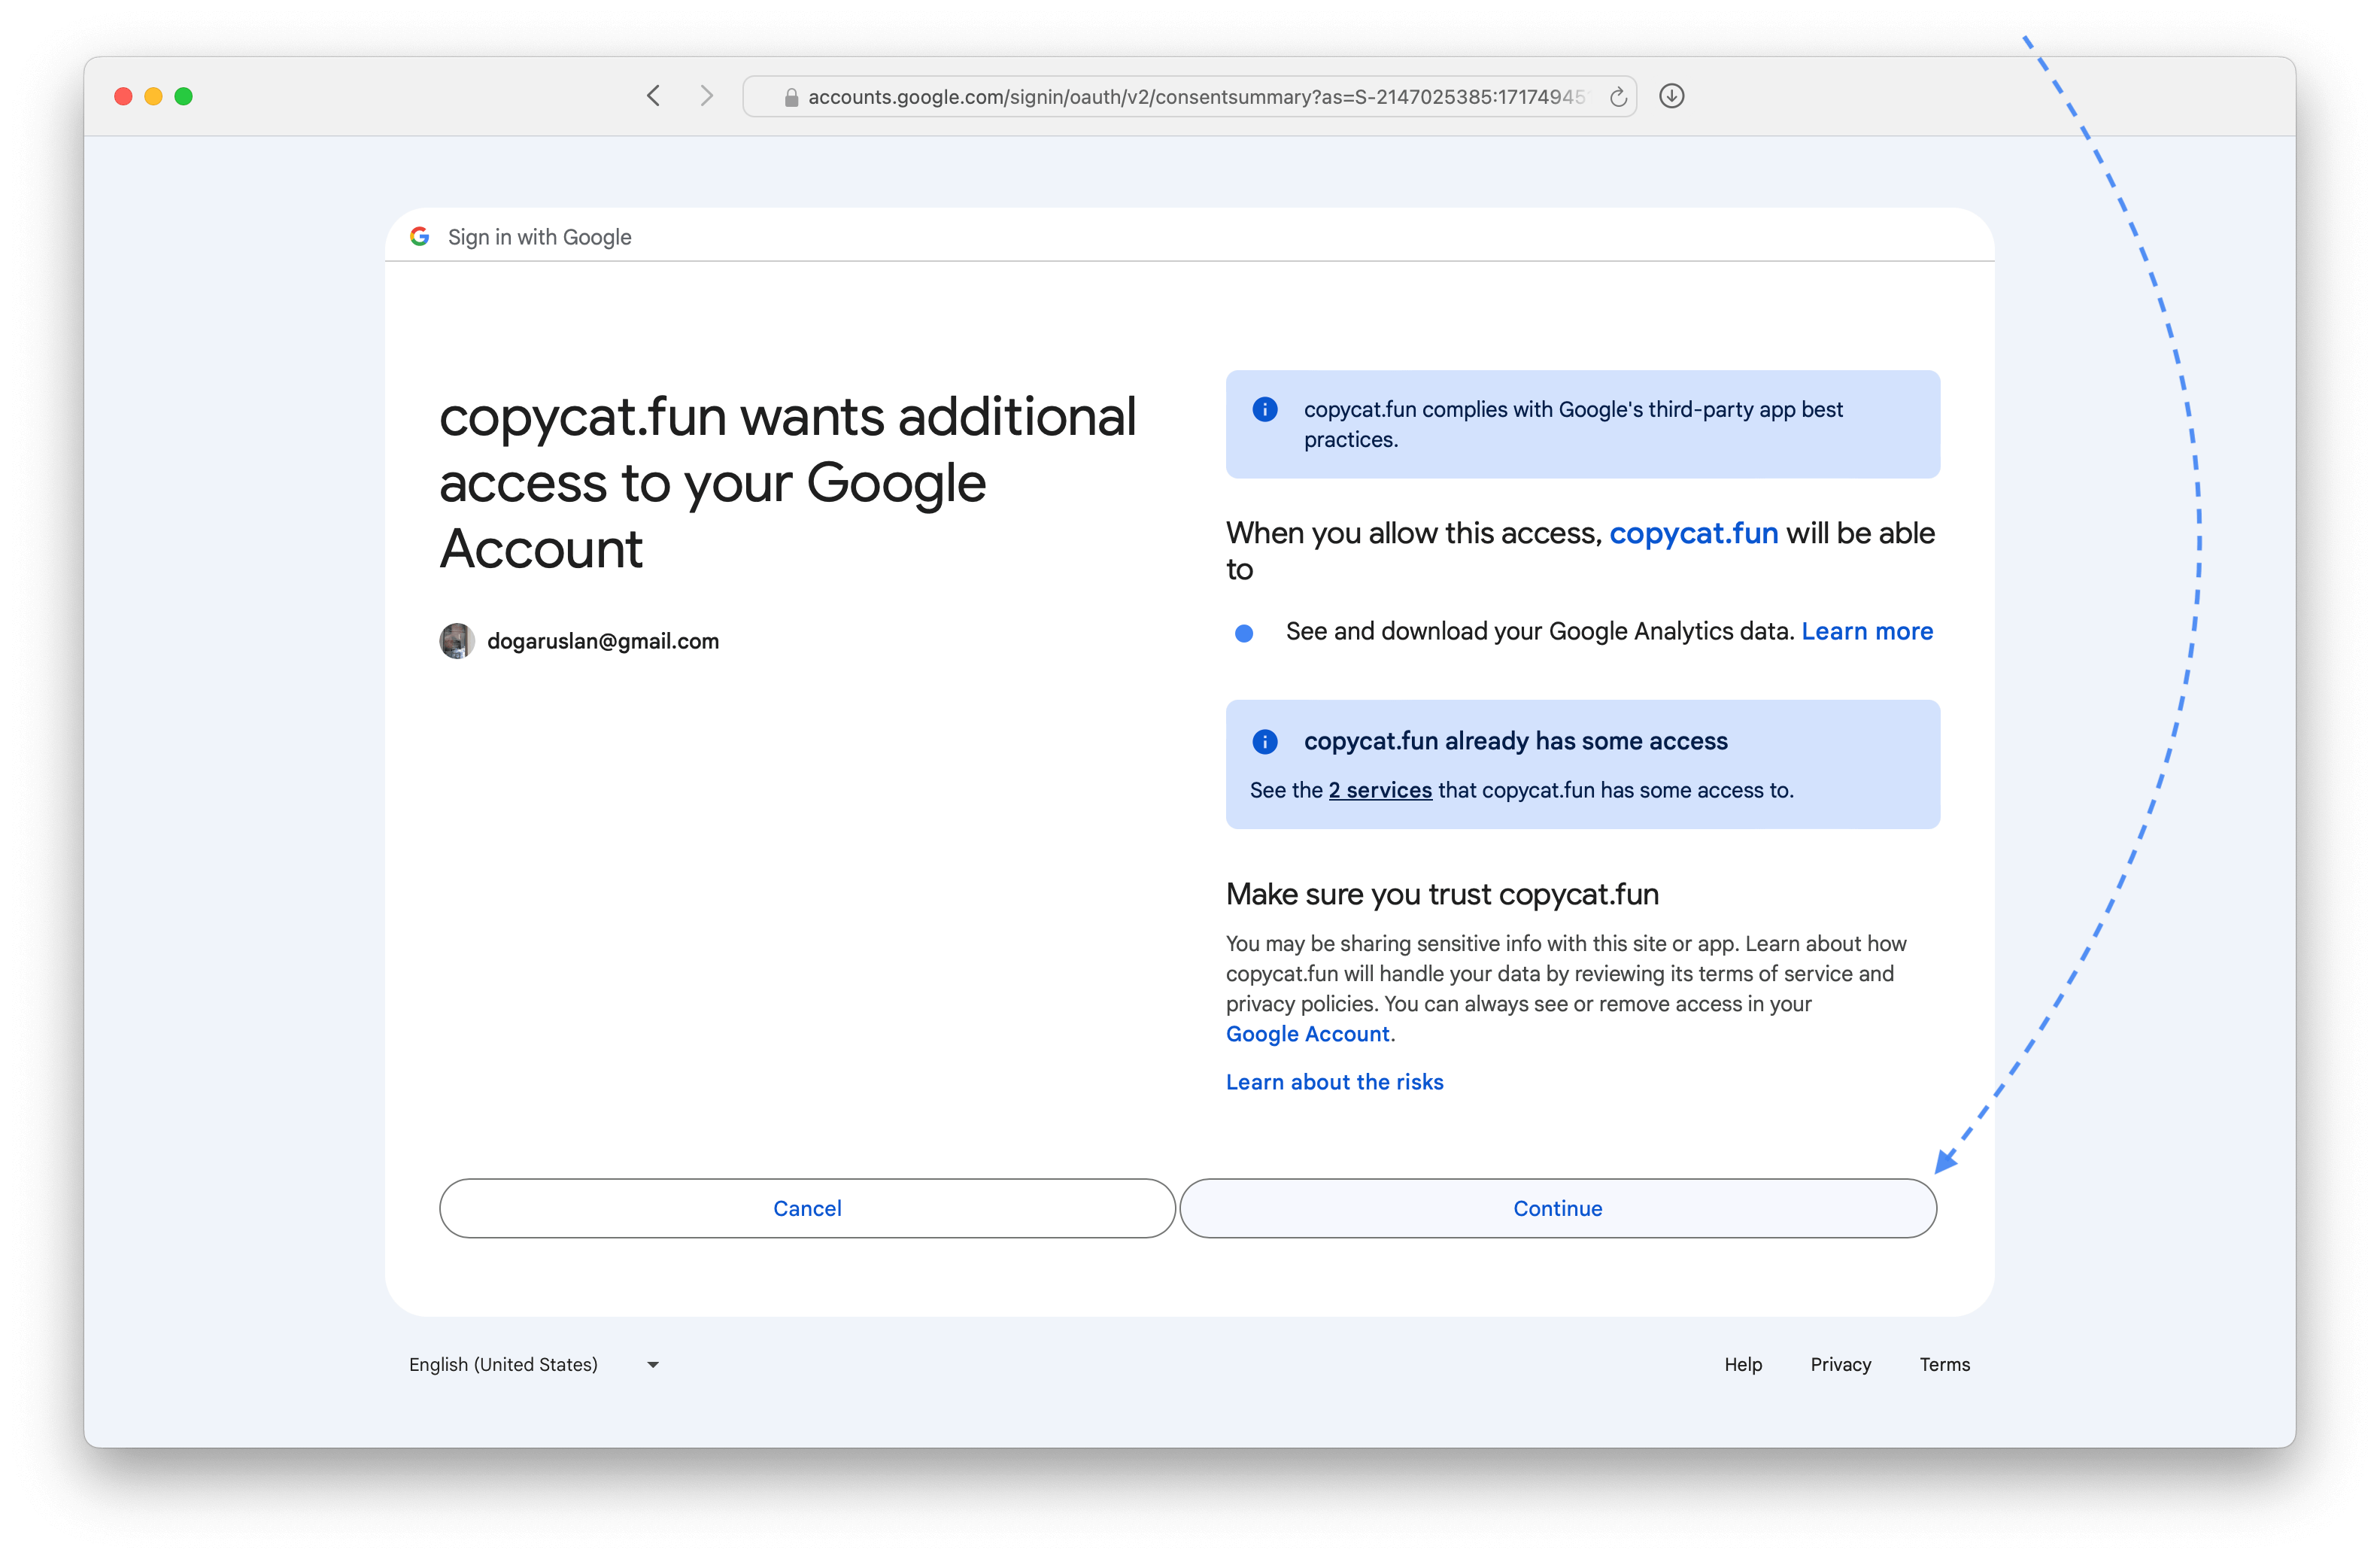The image size is (2380, 1559).
Task: Click the browser forward arrow
Action: click(706, 96)
